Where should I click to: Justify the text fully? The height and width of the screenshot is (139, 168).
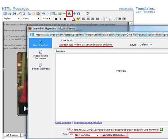98,19
